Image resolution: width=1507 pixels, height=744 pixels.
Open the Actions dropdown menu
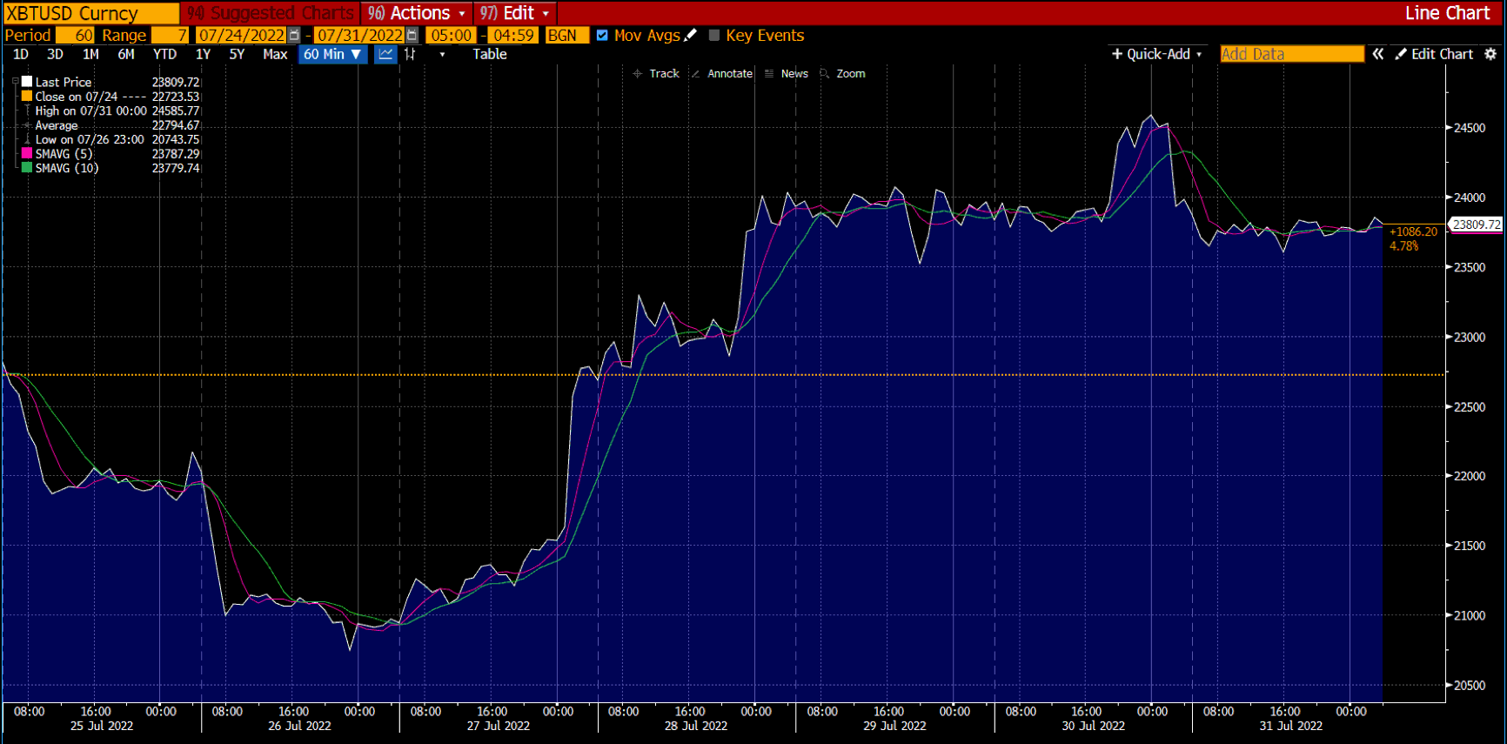(418, 13)
